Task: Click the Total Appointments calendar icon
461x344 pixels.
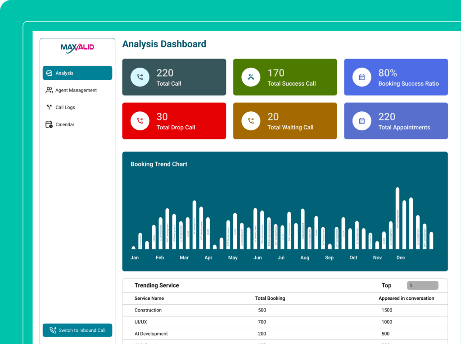Action: [x=362, y=121]
